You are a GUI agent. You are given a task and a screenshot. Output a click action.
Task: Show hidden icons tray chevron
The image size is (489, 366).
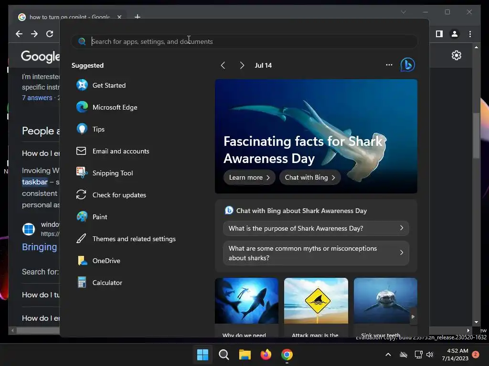[x=388, y=355]
